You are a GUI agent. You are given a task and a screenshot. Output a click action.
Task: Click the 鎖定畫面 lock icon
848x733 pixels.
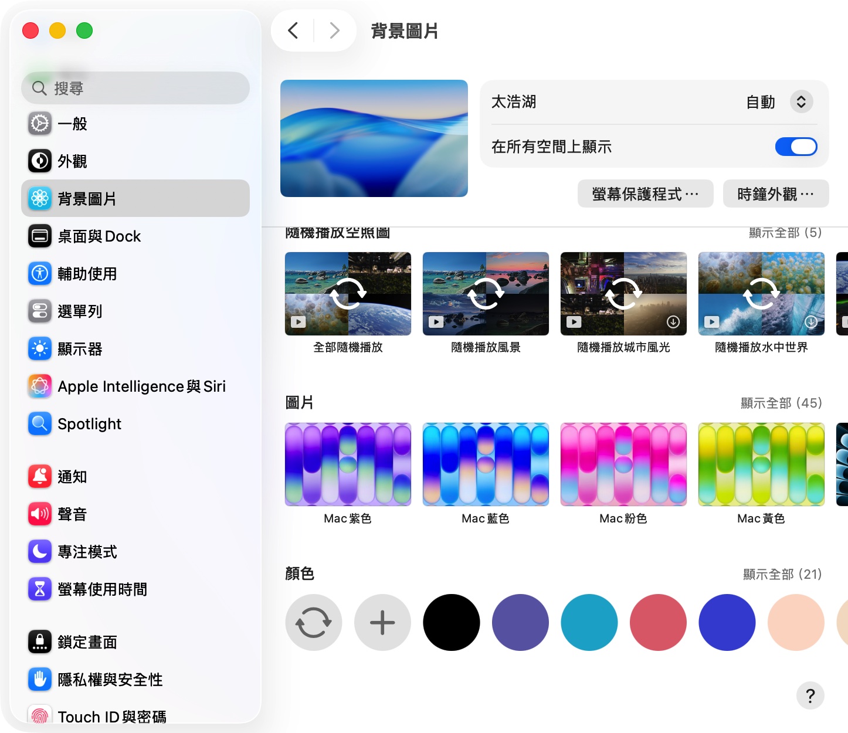40,642
